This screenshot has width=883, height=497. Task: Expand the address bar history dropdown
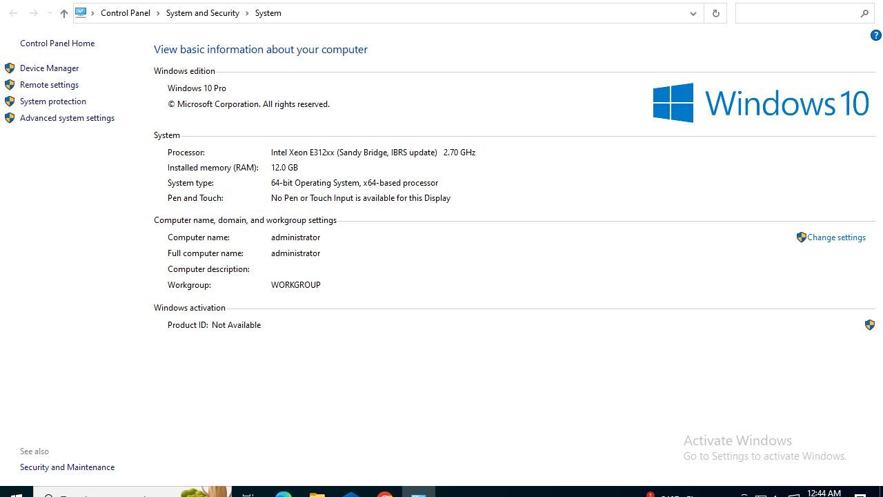coord(693,13)
